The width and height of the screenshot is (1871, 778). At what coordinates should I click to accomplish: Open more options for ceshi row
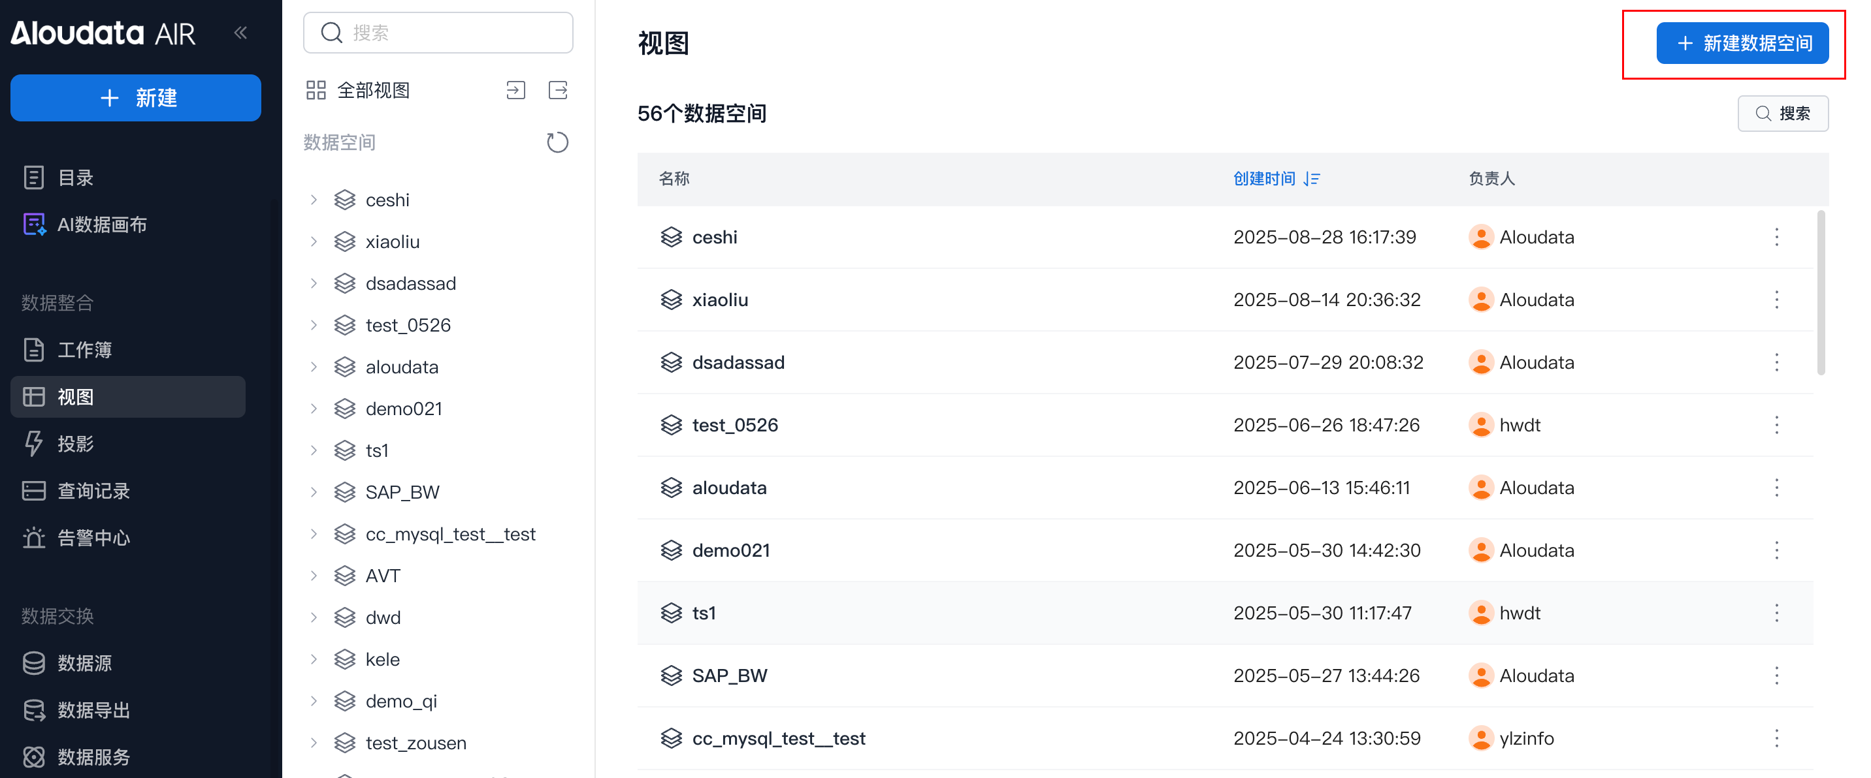point(1776,238)
